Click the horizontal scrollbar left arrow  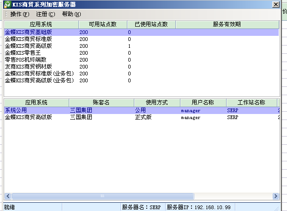[8, 196]
